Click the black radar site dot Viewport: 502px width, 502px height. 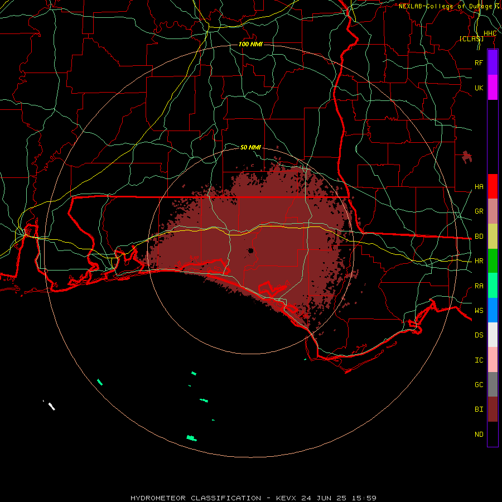click(x=250, y=250)
